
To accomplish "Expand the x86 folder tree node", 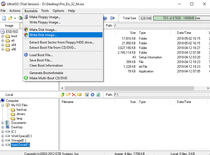I will [x=2, y=49].
